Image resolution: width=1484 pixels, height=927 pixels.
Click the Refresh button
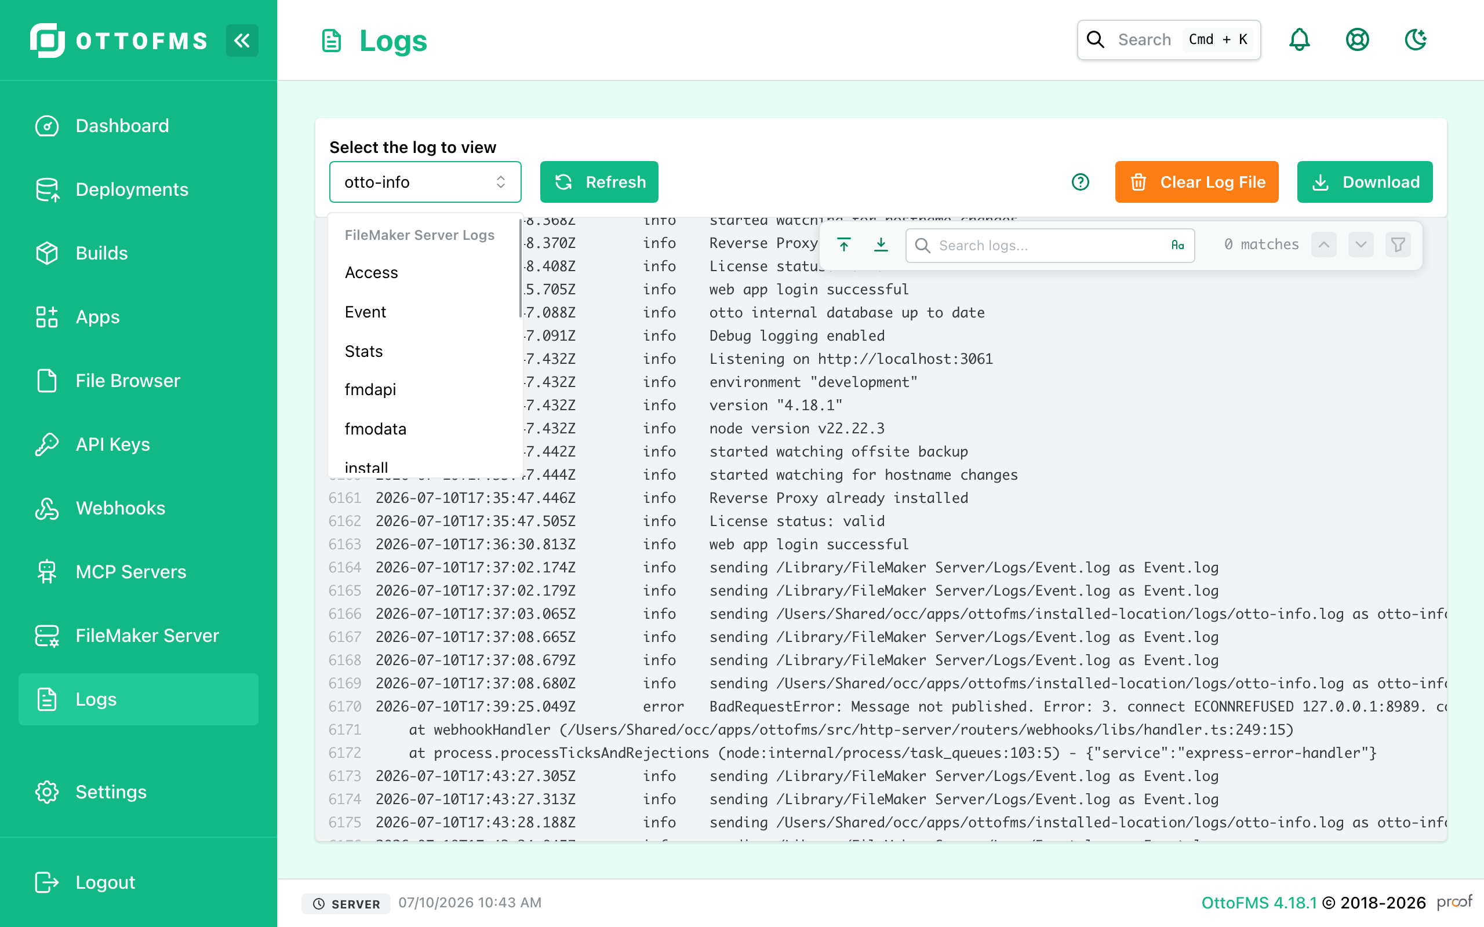(599, 182)
